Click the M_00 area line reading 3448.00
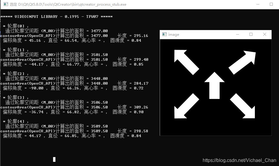 56,78
